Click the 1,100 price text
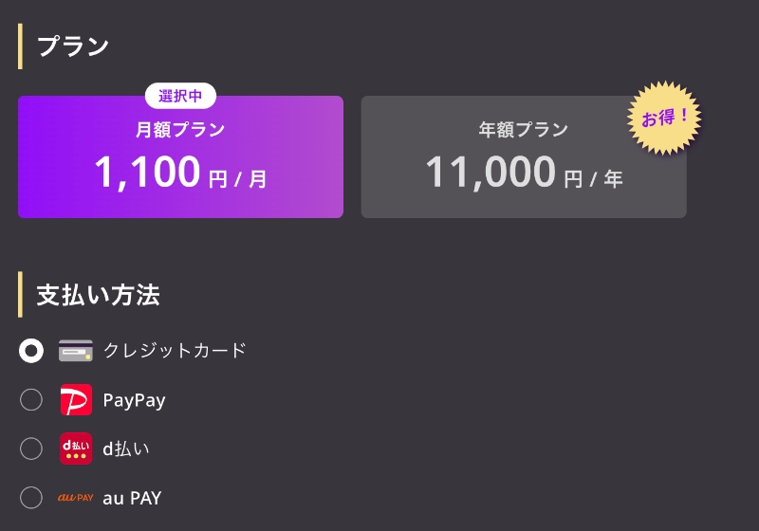759x531 pixels. (x=147, y=173)
